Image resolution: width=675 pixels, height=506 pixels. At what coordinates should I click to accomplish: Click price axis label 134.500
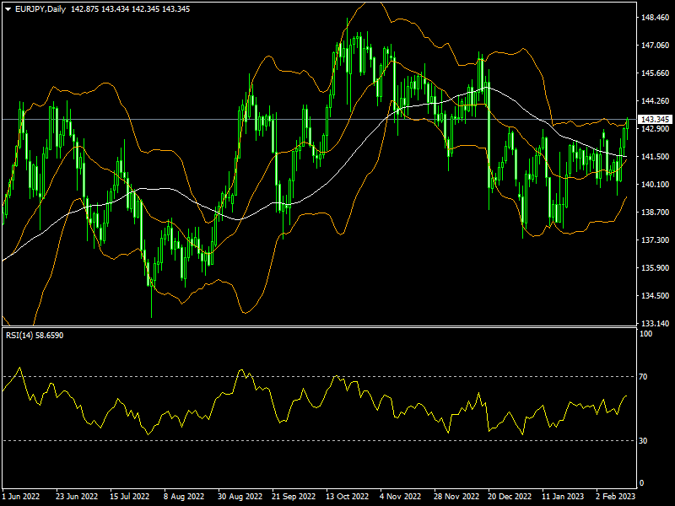coord(656,296)
